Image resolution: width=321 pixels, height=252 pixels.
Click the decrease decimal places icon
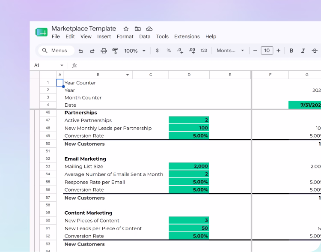click(x=180, y=51)
